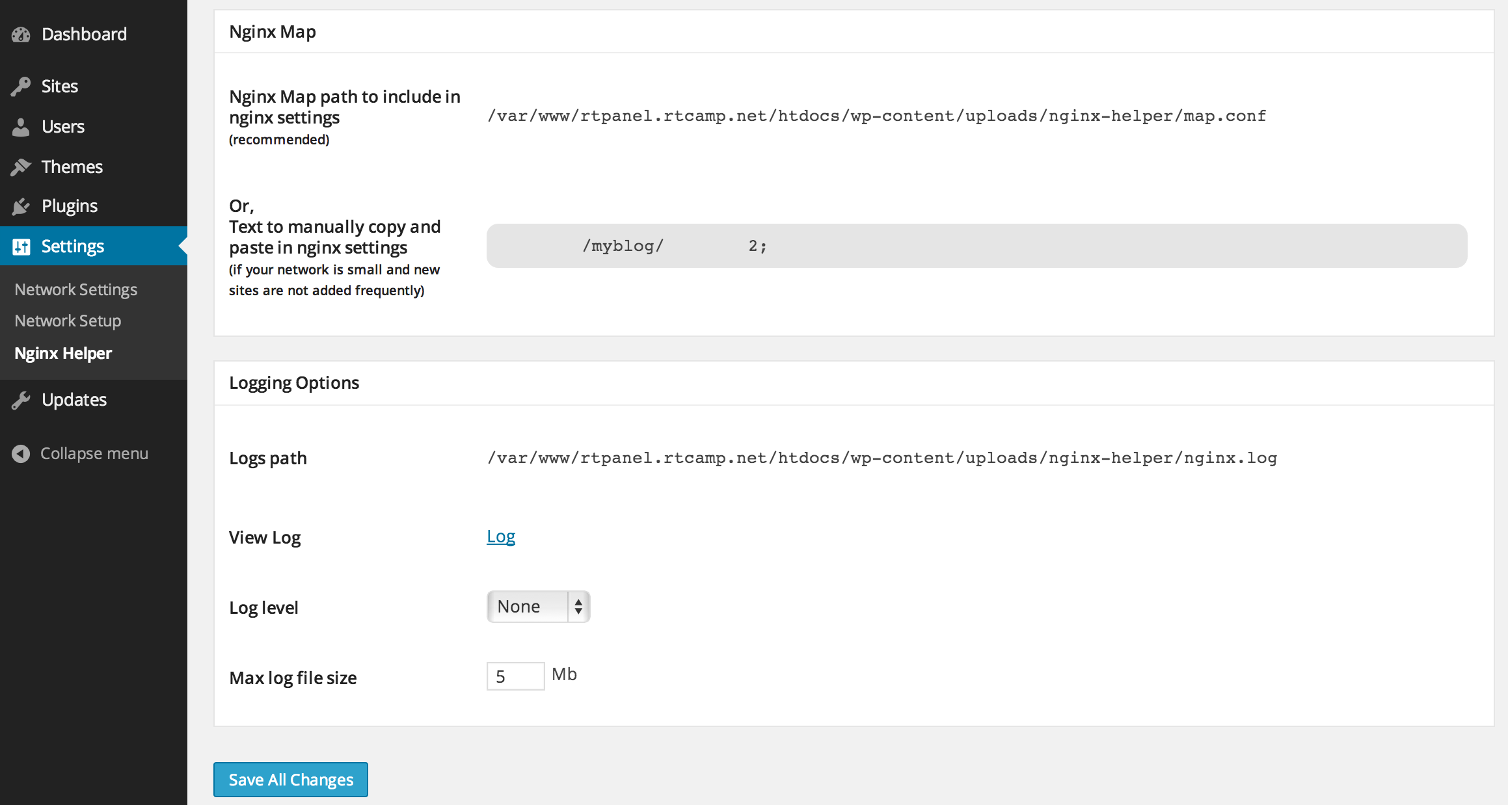Open the Log link
Screen dimensions: 1508x805
point(500,536)
